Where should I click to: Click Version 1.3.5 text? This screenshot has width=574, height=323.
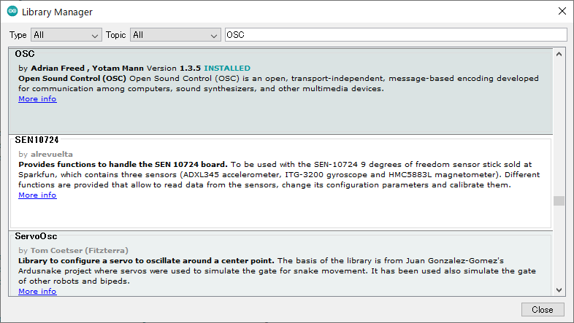174,68
